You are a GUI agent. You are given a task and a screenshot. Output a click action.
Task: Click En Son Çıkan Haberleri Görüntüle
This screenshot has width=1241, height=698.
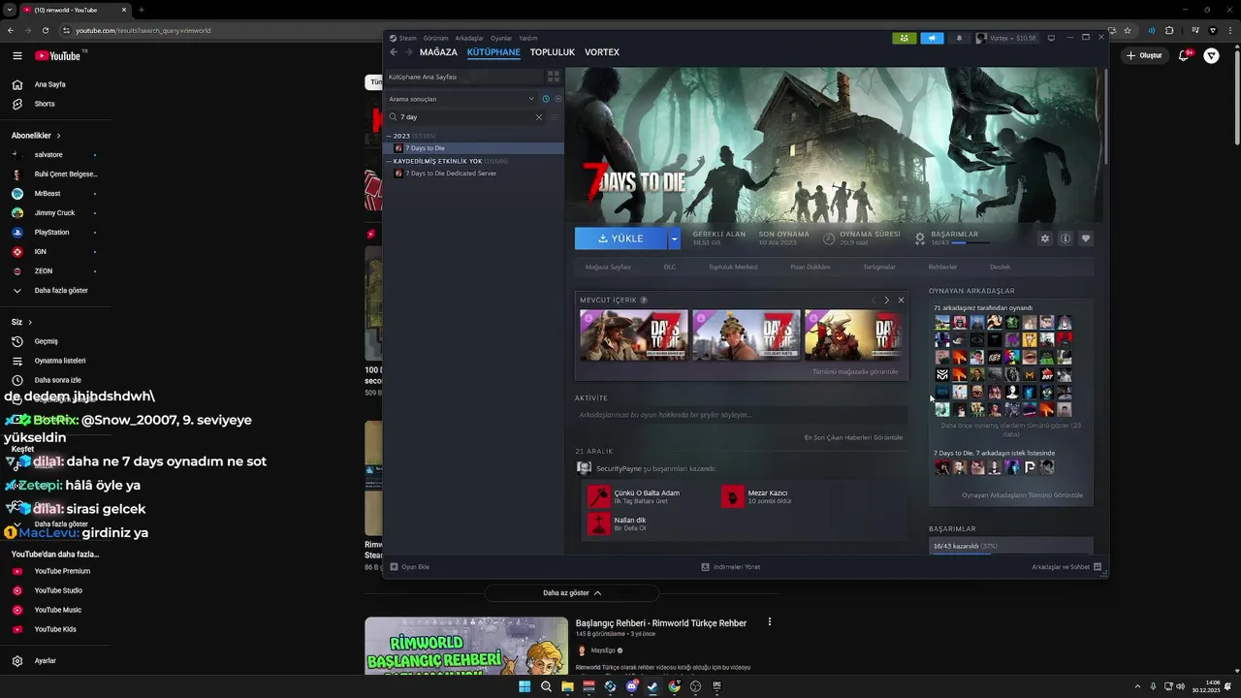click(x=853, y=437)
